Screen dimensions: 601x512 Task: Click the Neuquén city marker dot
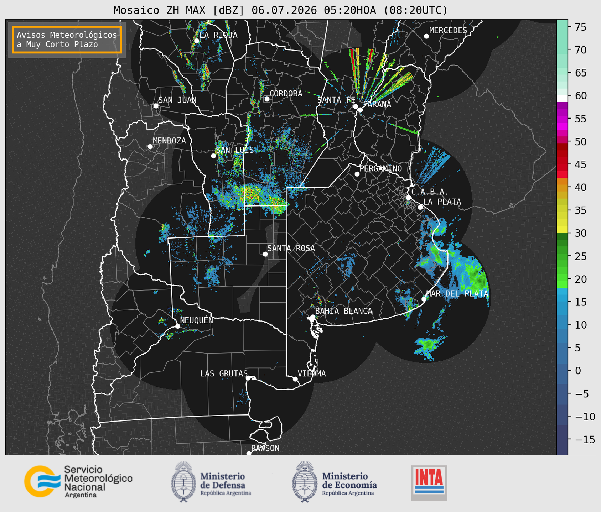177,326
